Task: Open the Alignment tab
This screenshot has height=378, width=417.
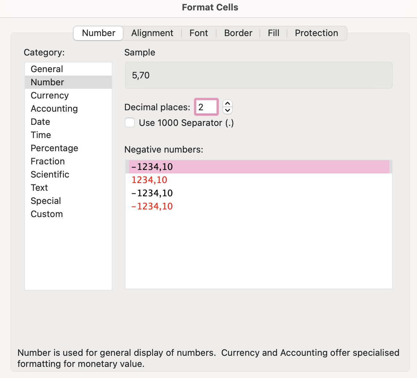Action: 152,33
